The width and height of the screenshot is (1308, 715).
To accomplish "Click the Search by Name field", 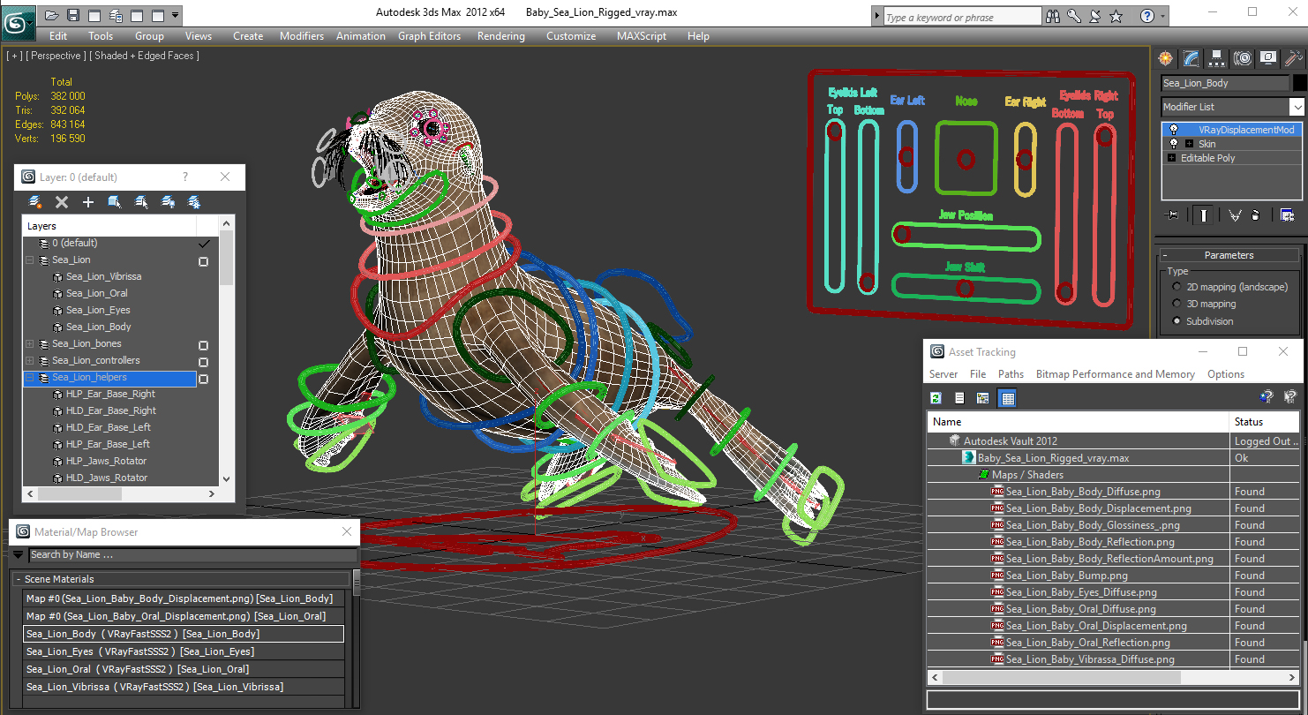I will (192, 555).
